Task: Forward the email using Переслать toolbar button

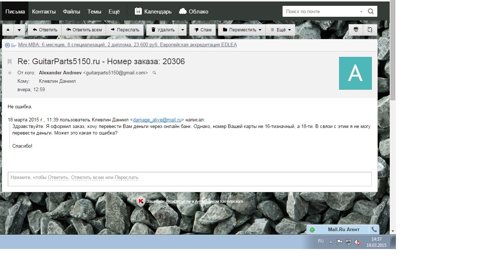Action: point(125,30)
